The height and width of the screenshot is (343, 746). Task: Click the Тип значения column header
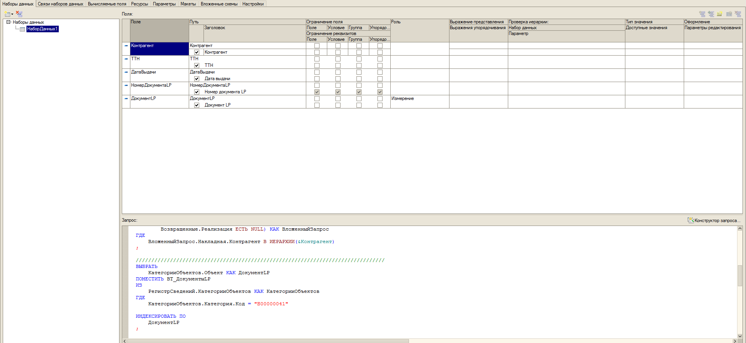click(x=654, y=22)
